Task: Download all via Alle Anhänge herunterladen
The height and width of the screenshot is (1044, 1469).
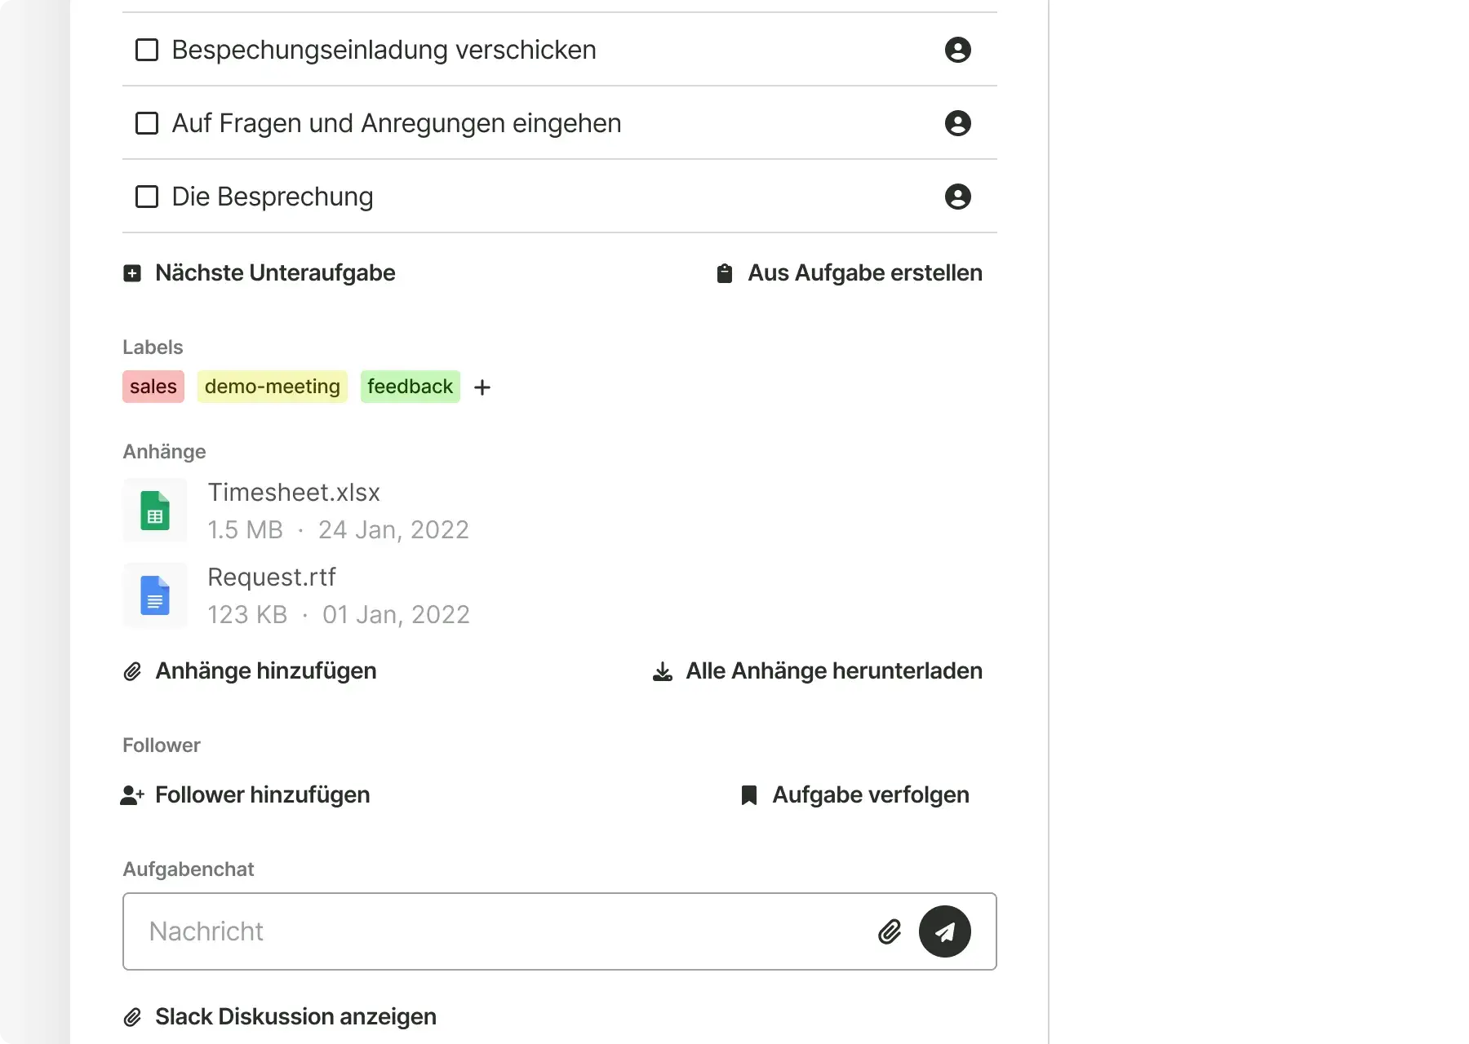Action: [818, 671]
